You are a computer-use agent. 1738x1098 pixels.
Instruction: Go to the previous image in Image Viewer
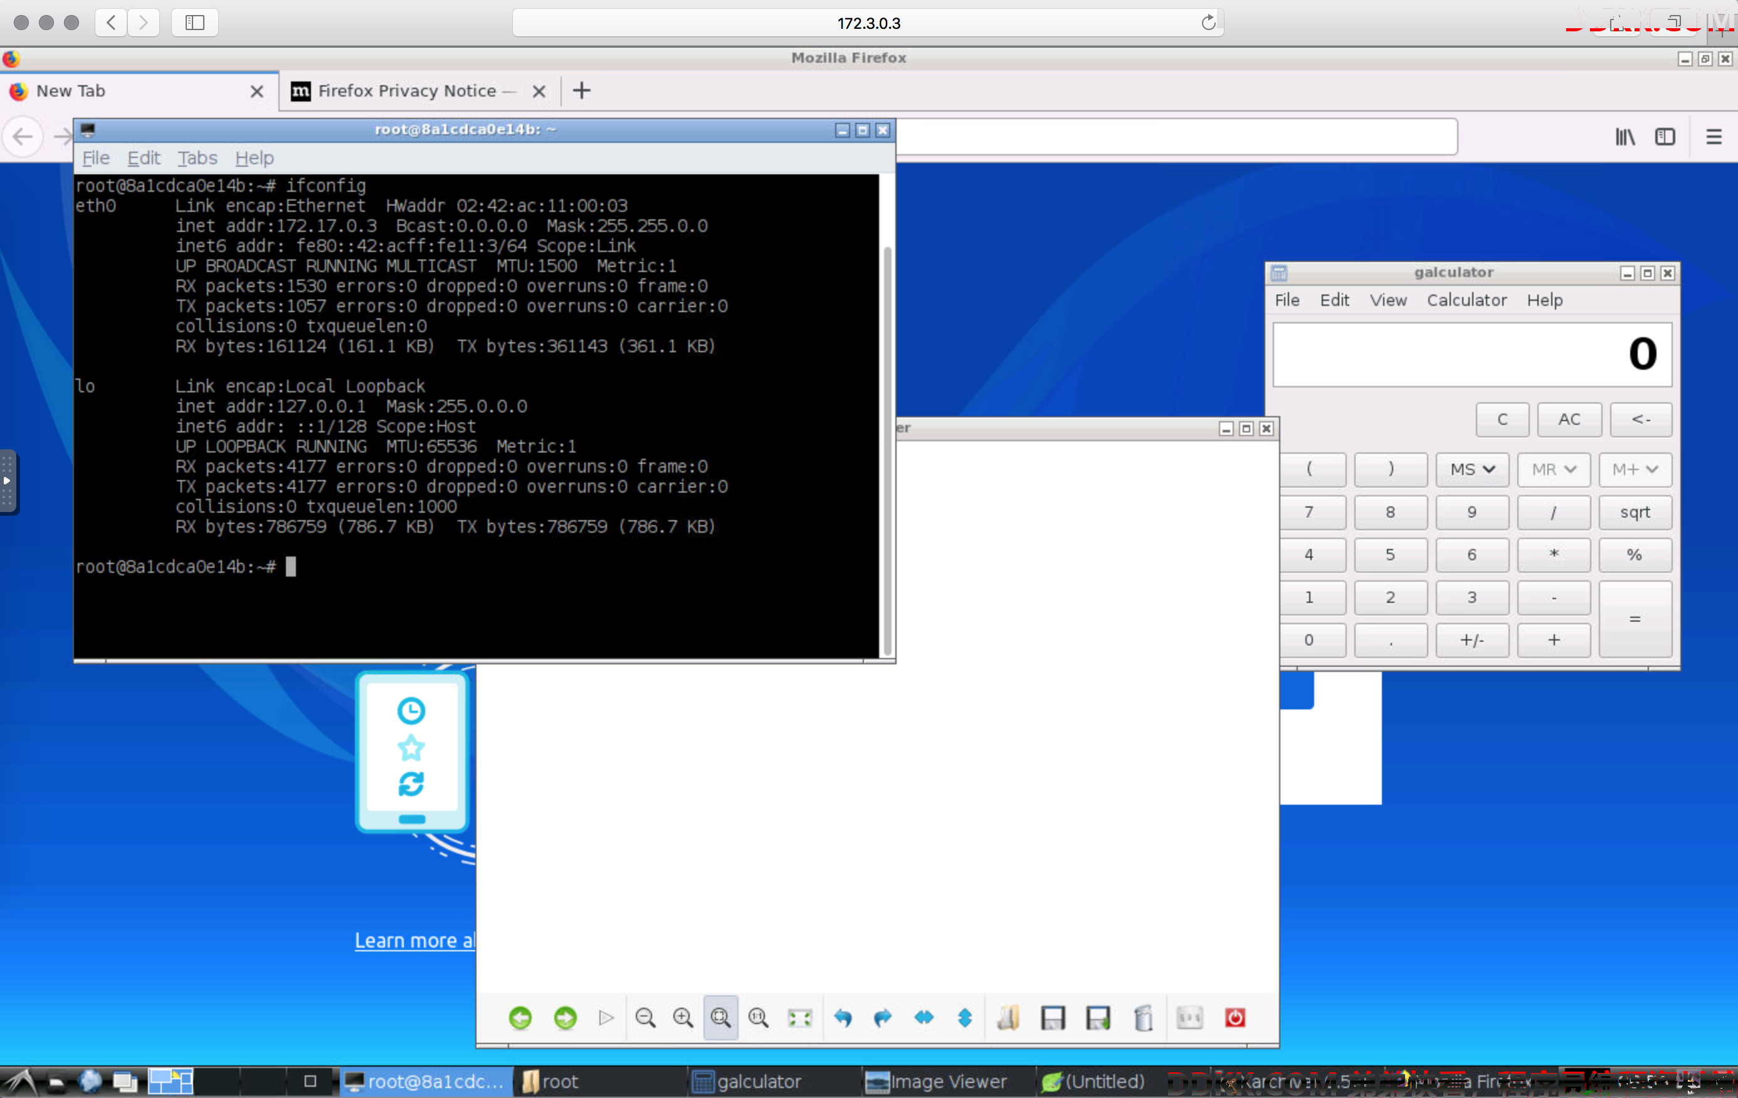point(520,1017)
